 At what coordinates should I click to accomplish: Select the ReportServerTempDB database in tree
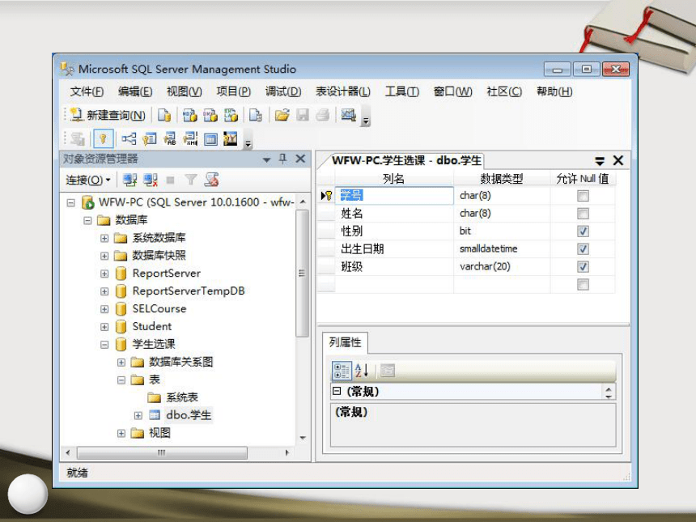[189, 291]
